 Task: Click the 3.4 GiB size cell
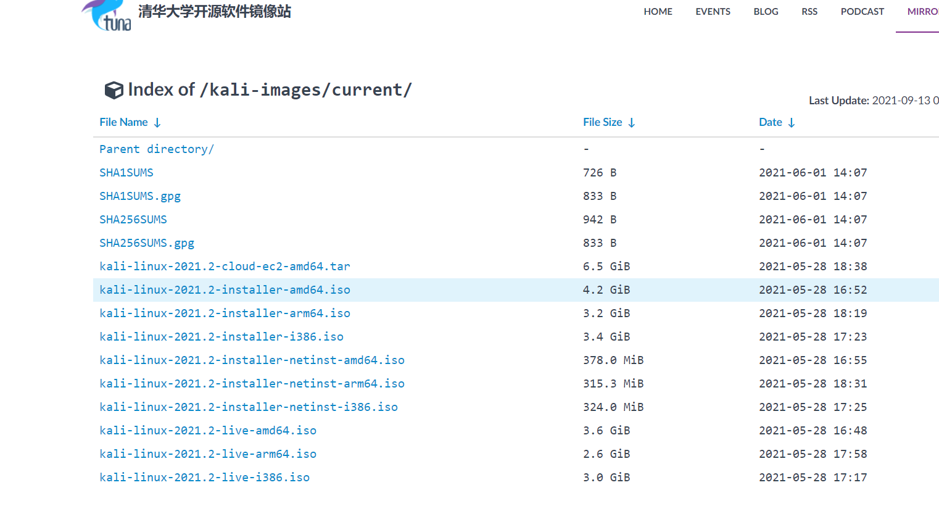coord(606,337)
